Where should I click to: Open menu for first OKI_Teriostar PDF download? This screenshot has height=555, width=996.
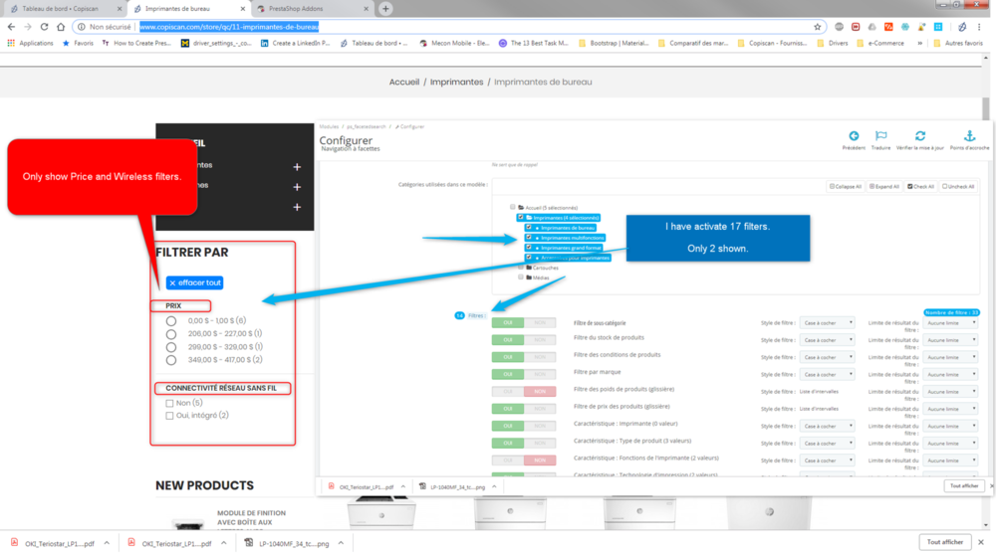[107, 543]
